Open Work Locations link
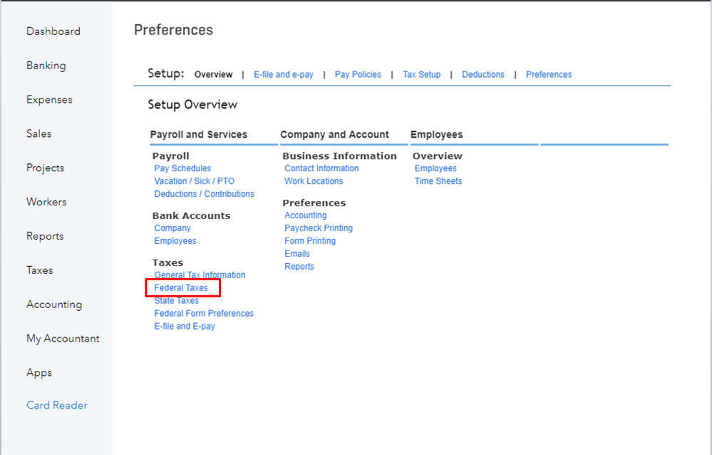This screenshot has width=712, height=455. (x=314, y=182)
